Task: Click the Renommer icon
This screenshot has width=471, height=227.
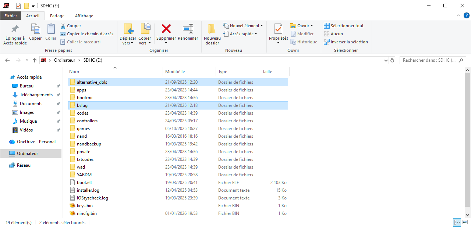Action: click(x=188, y=29)
